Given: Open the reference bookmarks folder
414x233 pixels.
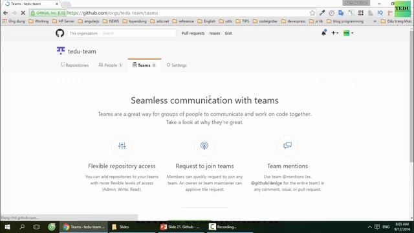Looking at the screenshot, I should [x=183, y=21].
